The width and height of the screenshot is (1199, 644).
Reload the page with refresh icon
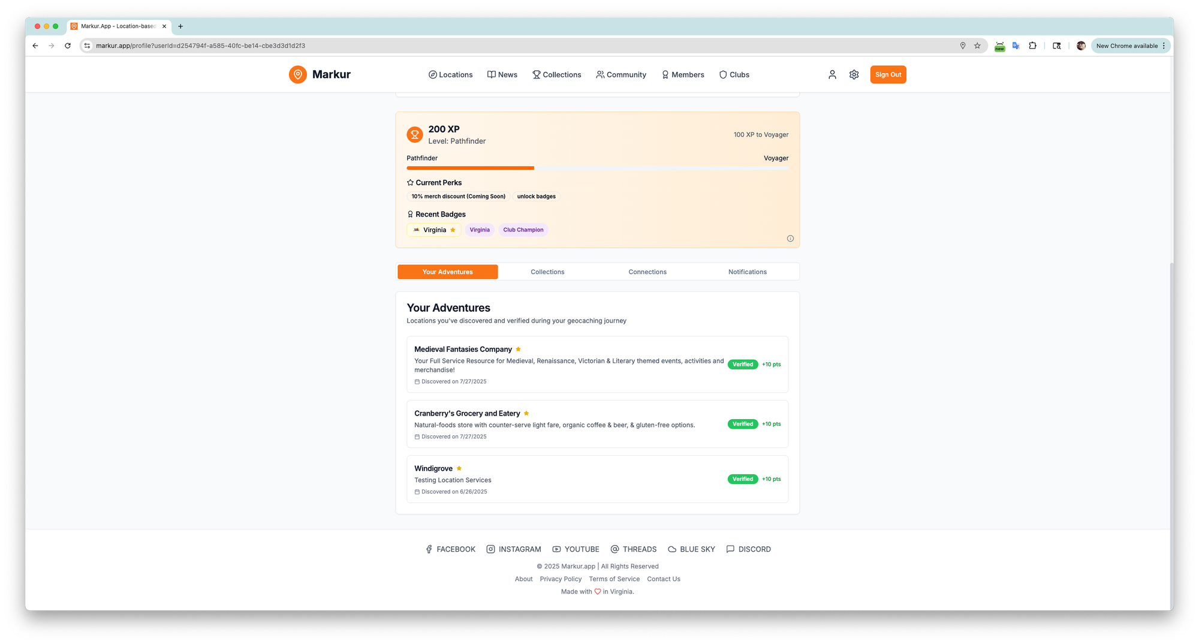(68, 46)
